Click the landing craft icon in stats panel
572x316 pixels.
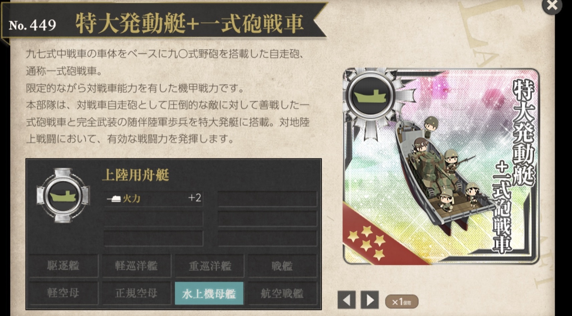point(63,196)
